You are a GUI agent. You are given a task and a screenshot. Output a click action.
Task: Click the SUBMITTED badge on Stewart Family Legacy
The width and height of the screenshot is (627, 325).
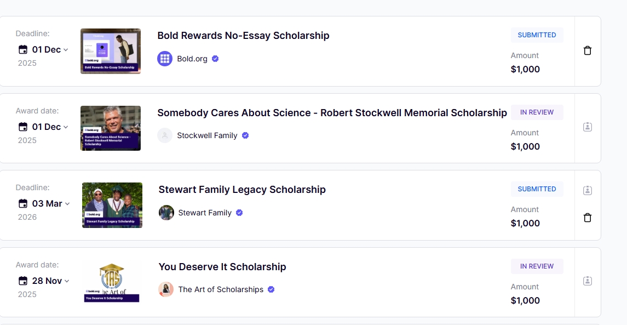click(x=537, y=189)
